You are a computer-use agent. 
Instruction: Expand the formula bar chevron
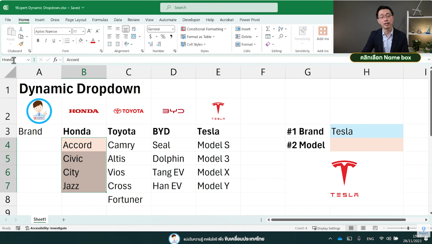click(429, 59)
